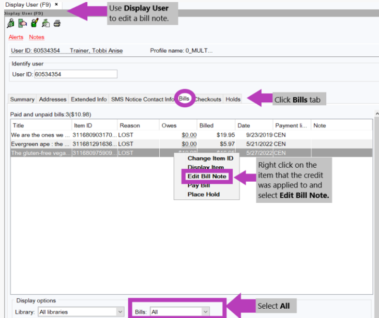Click LOST reason in Evergreen ape row

[126, 144]
